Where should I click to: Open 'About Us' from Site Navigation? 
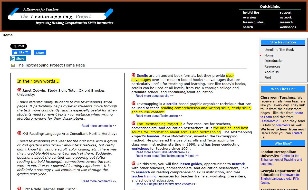pyautogui.click(x=271, y=72)
